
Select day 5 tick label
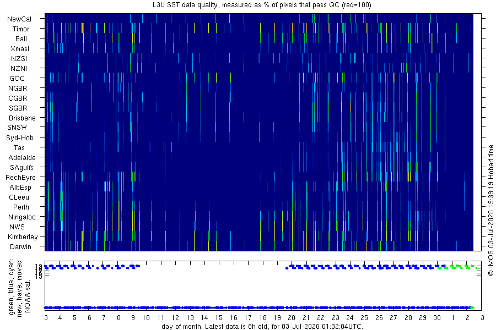(x=74, y=318)
